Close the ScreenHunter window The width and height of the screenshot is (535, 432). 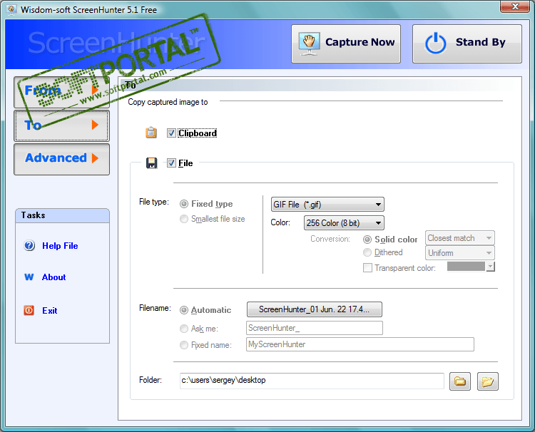pyautogui.click(x=515, y=6)
